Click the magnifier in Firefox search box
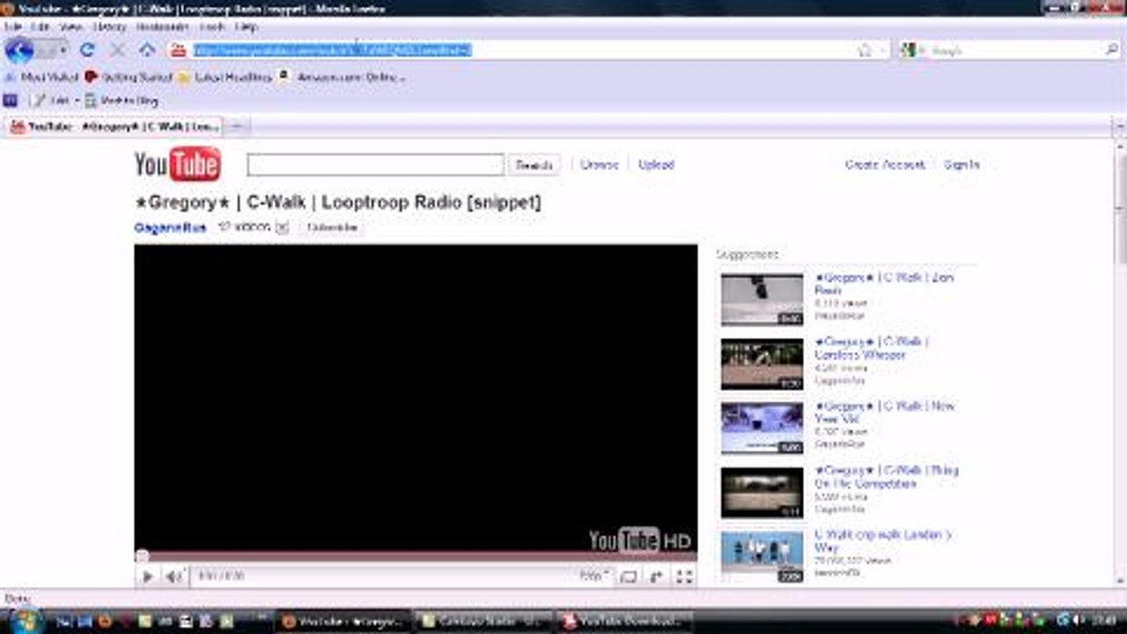1127x634 pixels. (x=1111, y=50)
